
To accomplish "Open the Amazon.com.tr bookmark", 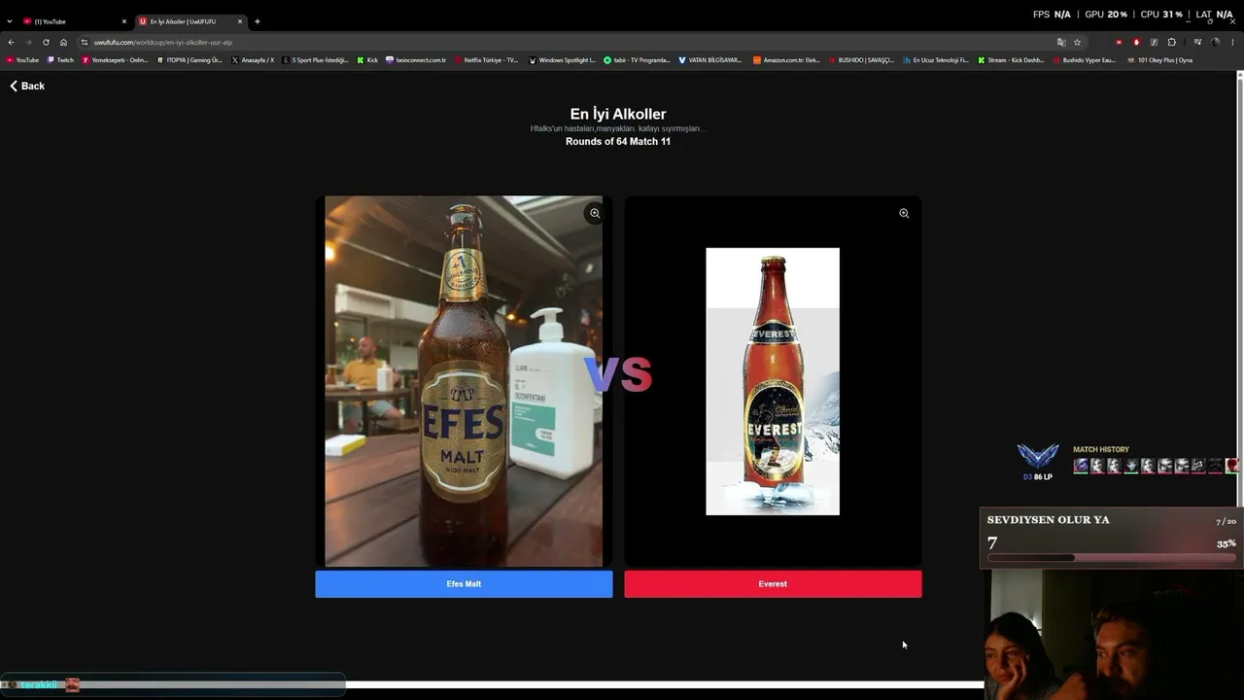I will pos(786,60).
